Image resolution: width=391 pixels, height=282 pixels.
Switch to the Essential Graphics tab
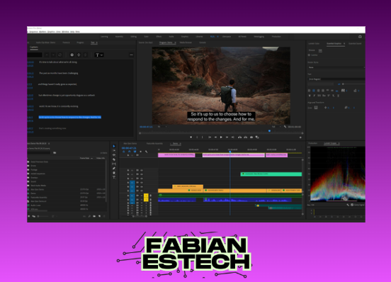(x=334, y=44)
